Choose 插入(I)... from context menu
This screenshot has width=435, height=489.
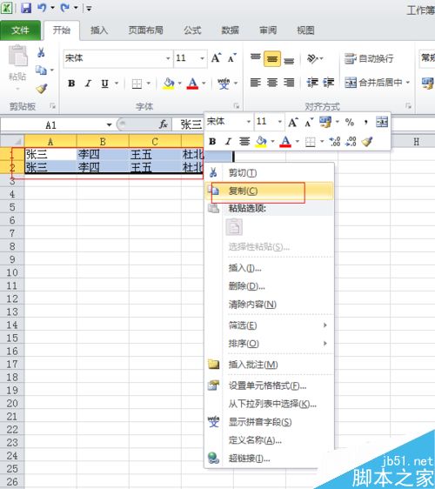pos(270,268)
